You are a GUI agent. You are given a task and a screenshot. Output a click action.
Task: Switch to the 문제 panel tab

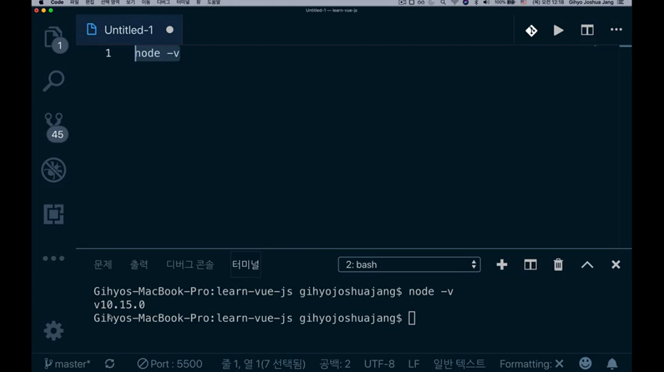tap(103, 264)
